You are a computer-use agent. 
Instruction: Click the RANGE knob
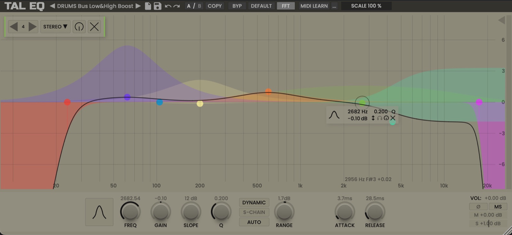[x=284, y=211]
